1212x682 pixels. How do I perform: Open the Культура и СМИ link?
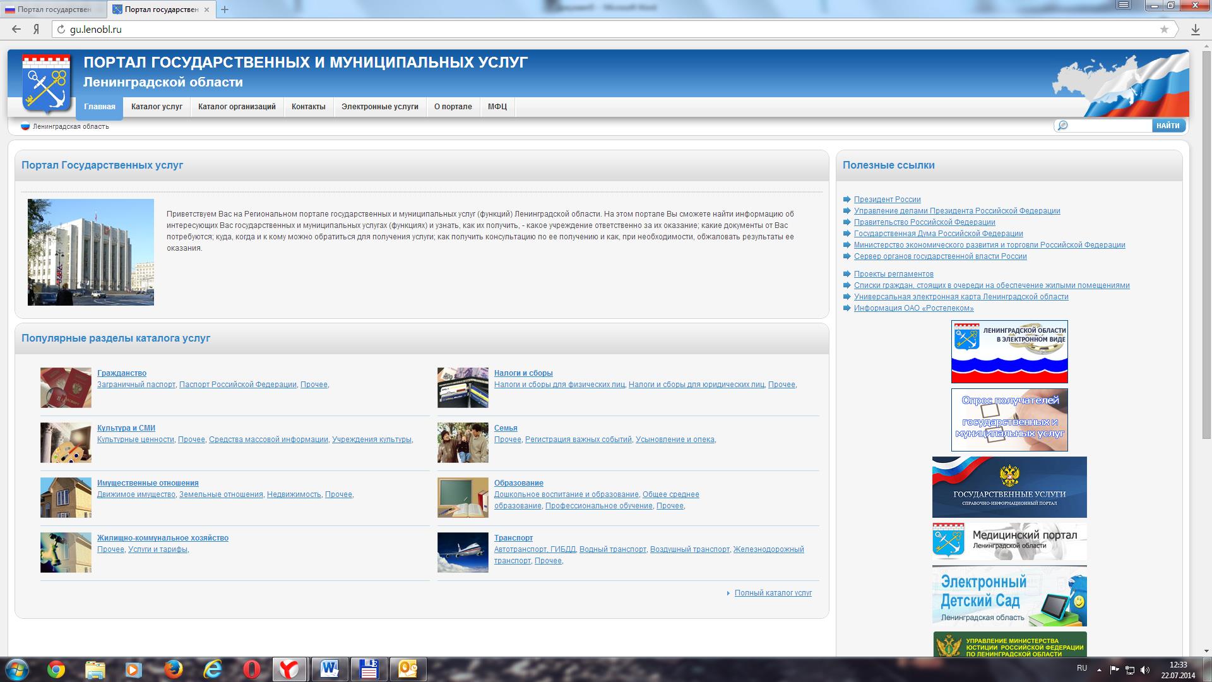(x=126, y=428)
